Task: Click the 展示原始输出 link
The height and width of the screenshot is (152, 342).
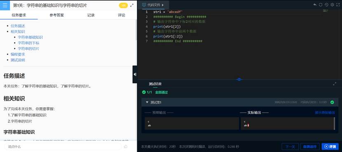Action: coord(325,113)
